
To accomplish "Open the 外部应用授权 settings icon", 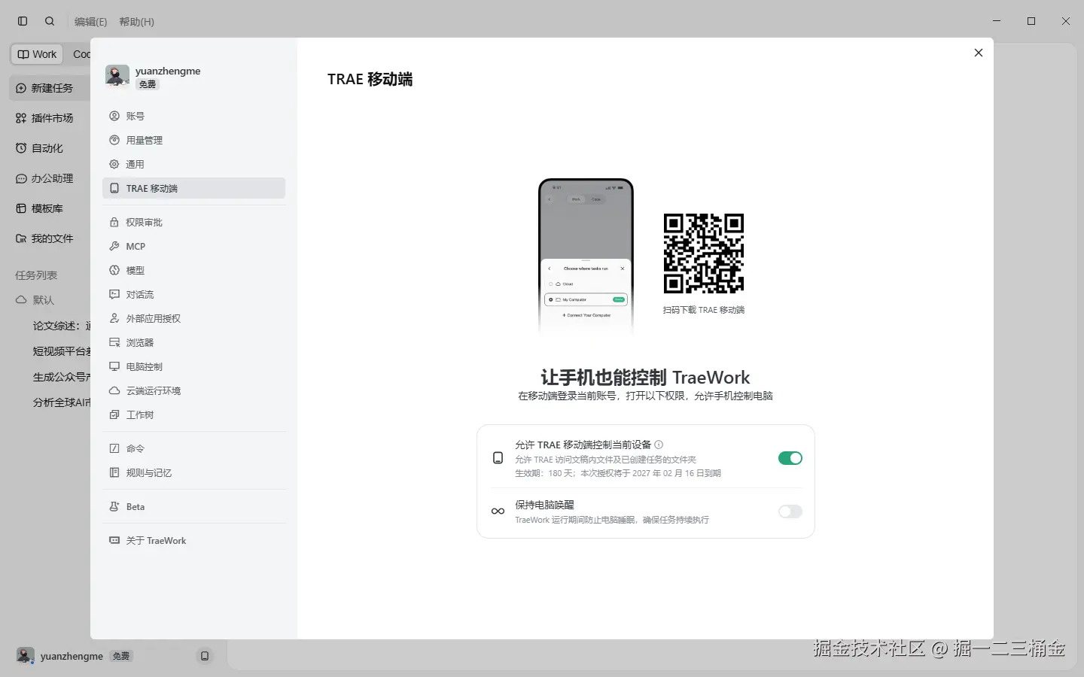I will click(114, 318).
